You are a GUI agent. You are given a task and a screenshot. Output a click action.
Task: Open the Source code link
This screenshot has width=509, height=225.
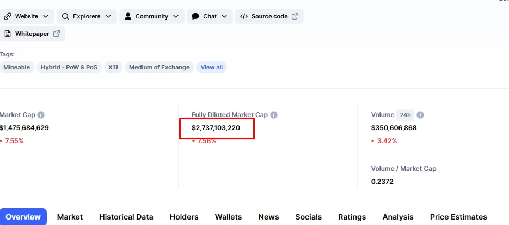tap(269, 16)
